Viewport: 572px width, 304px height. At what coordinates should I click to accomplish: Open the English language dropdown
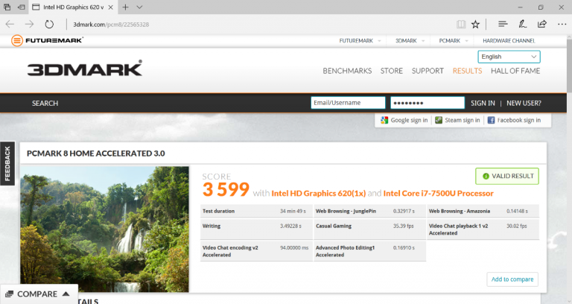(x=509, y=57)
